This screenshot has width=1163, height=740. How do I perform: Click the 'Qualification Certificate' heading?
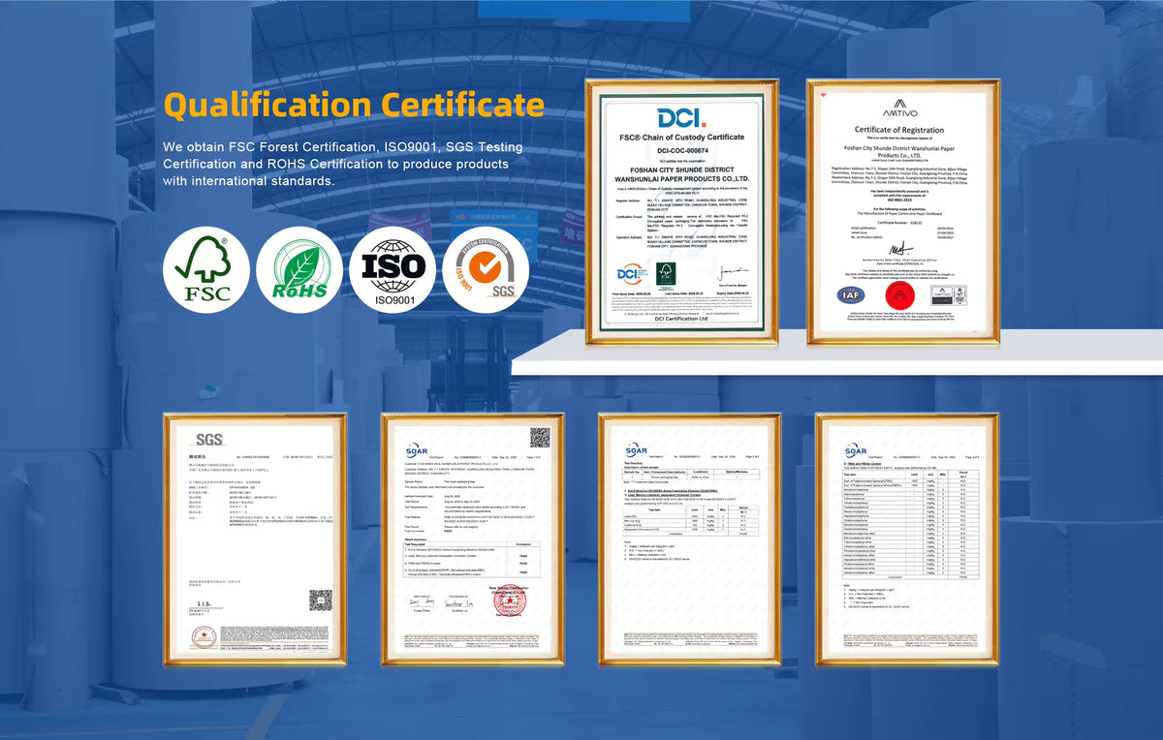click(354, 105)
